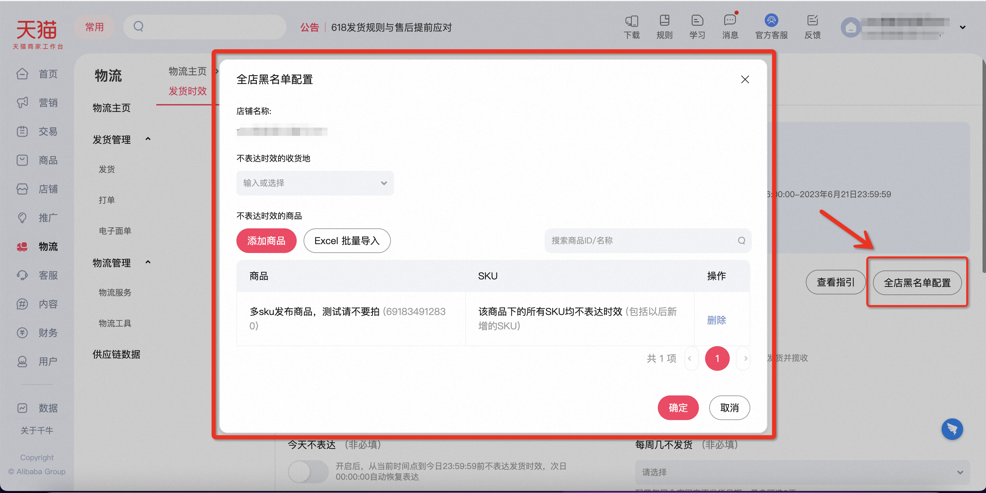Open 推广 promotion in sidebar
The width and height of the screenshot is (986, 493).
(x=37, y=218)
